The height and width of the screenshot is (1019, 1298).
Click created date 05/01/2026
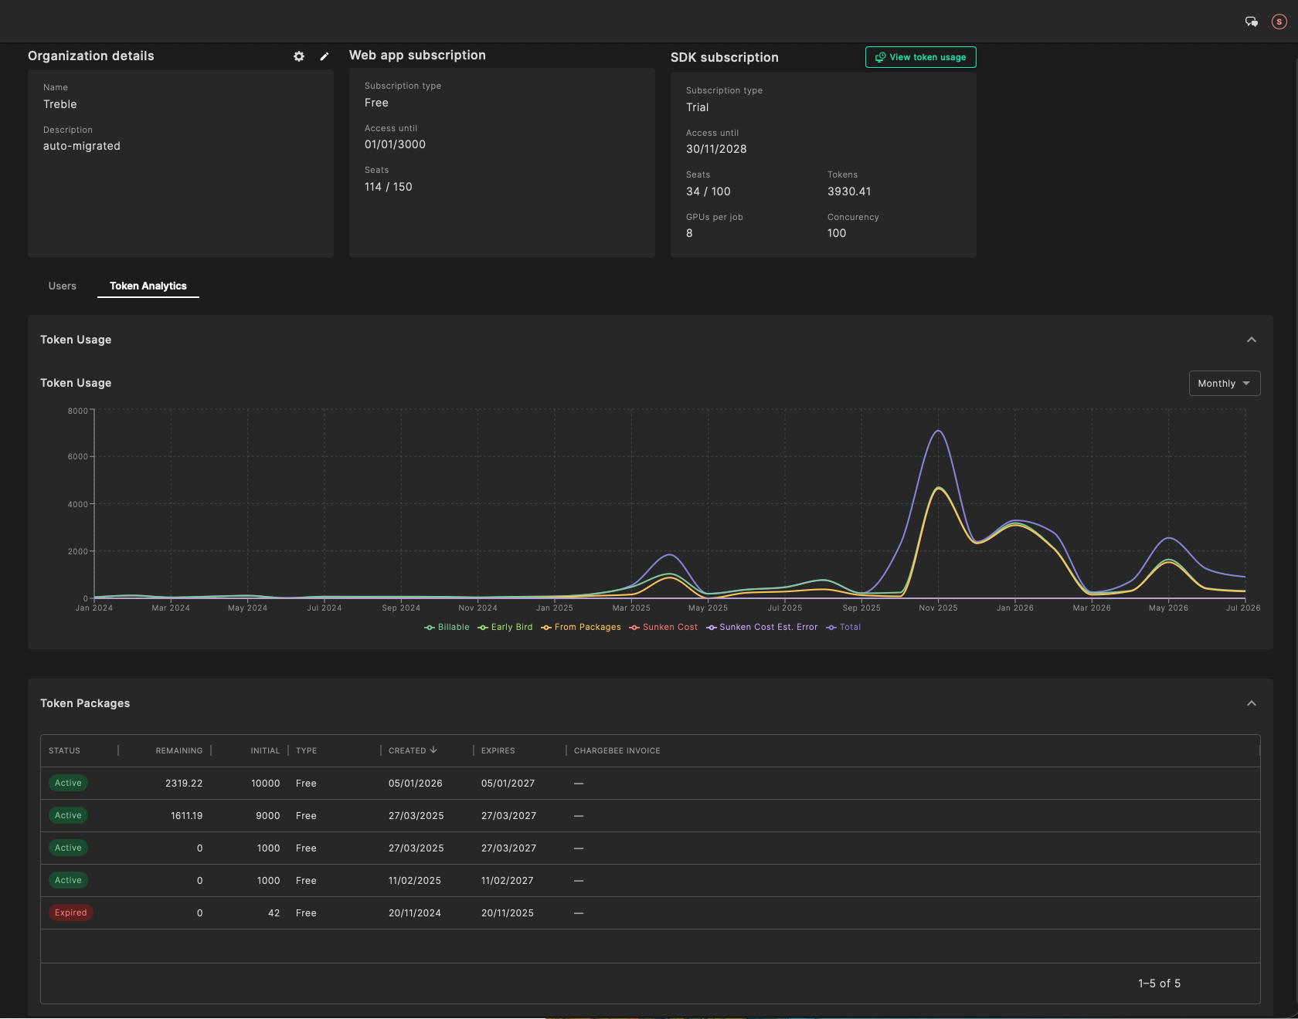[x=416, y=784]
